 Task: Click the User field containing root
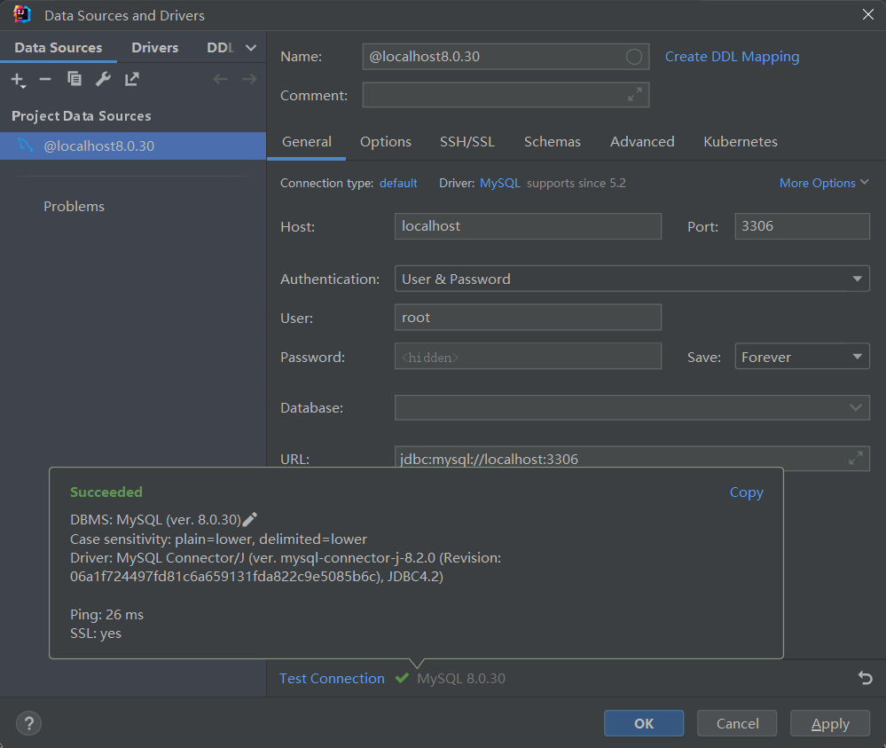point(528,317)
